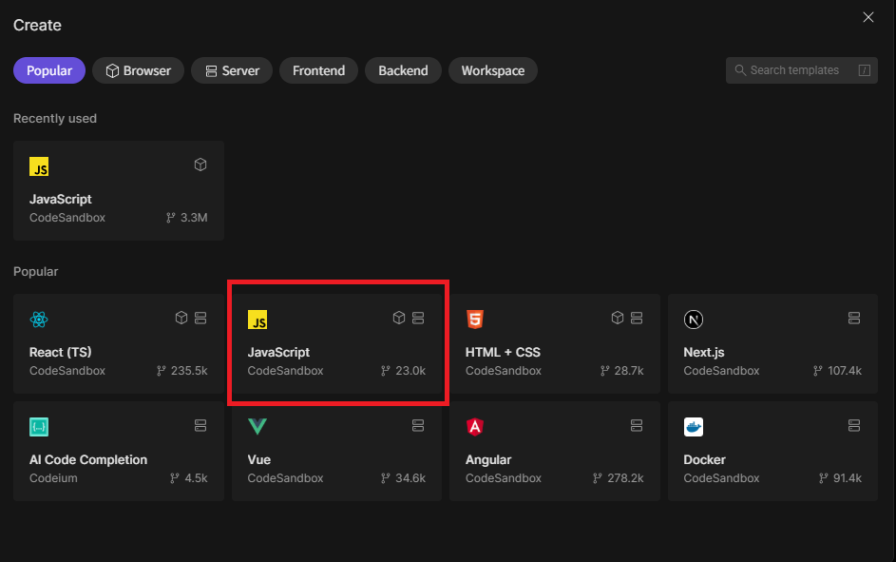Choose the AI Code Completion template title
The width and height of the screenshot is (896, 562).
tap(88, 459)
